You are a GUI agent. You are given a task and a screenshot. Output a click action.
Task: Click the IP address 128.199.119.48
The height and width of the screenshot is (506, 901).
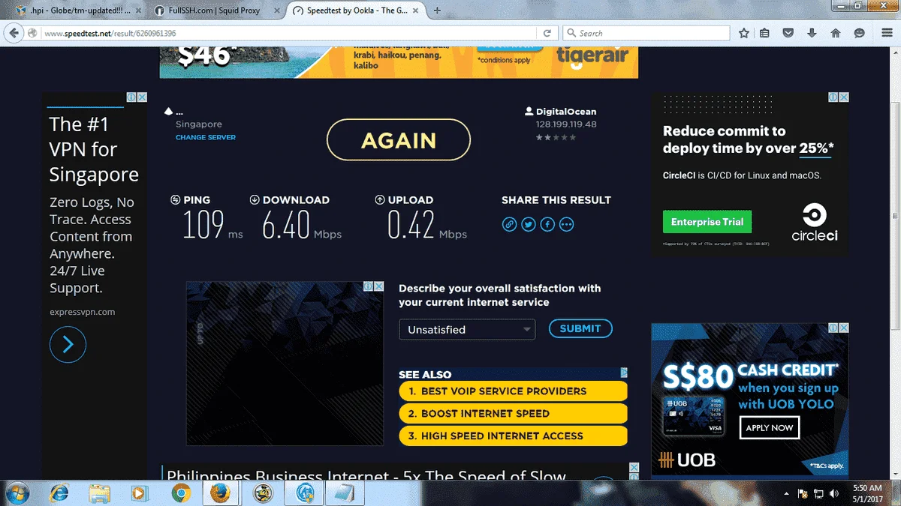tap(566, 124)
